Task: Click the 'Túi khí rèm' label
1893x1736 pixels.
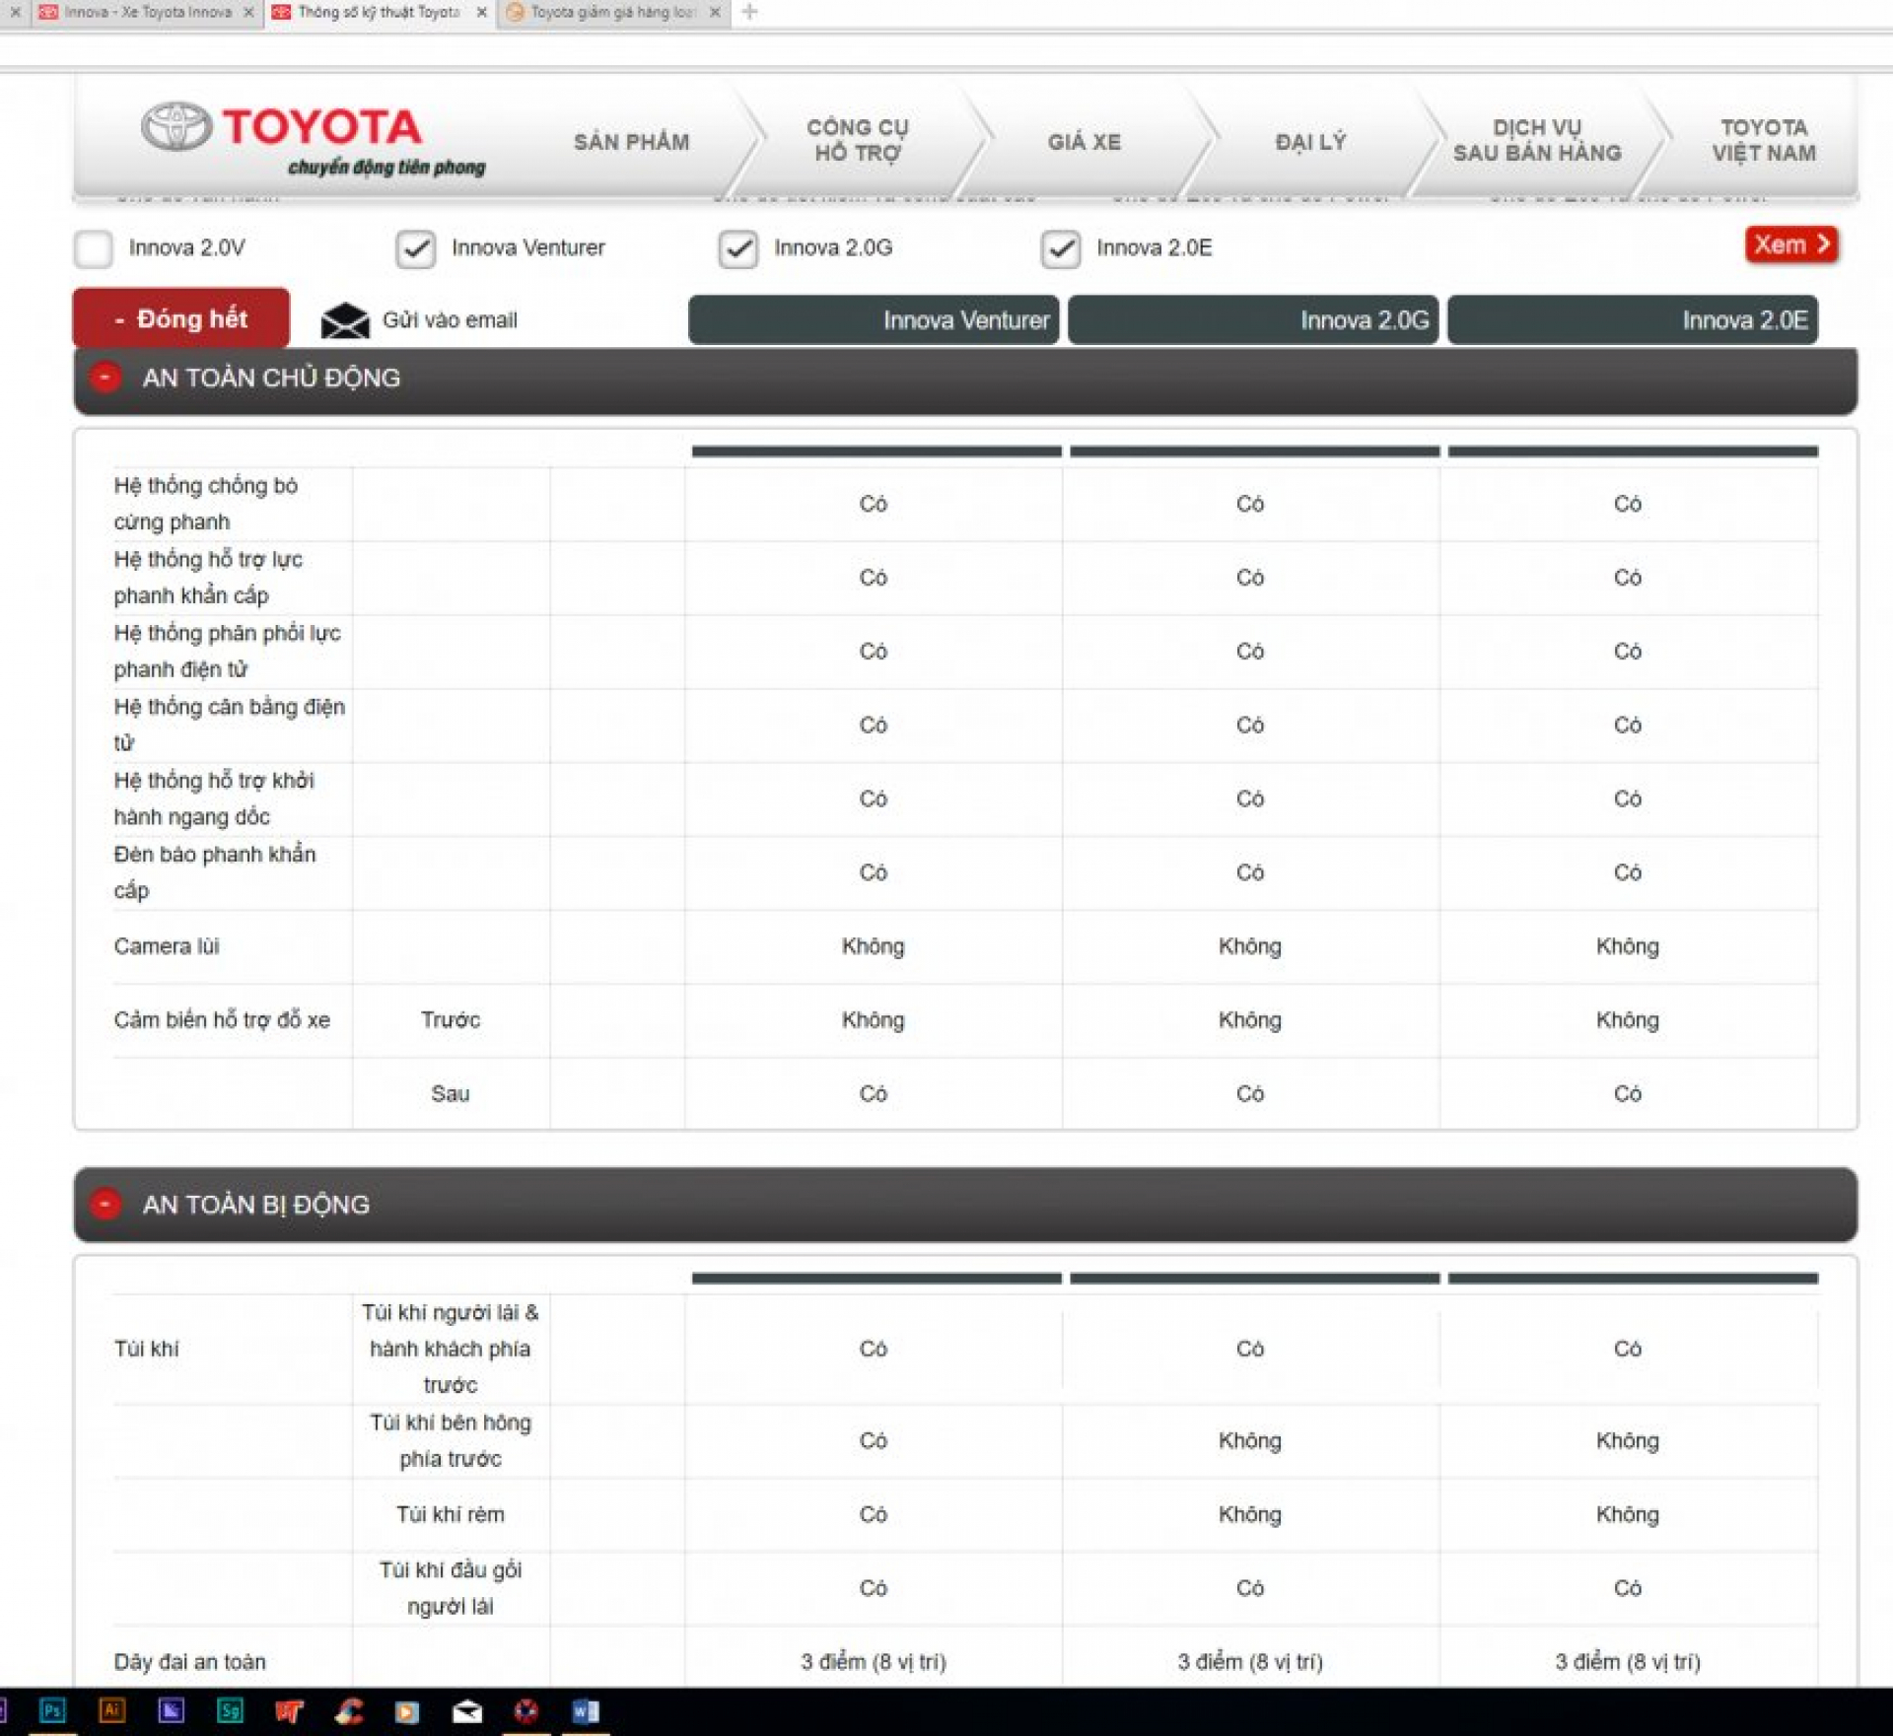Action: pos(451,1515)
